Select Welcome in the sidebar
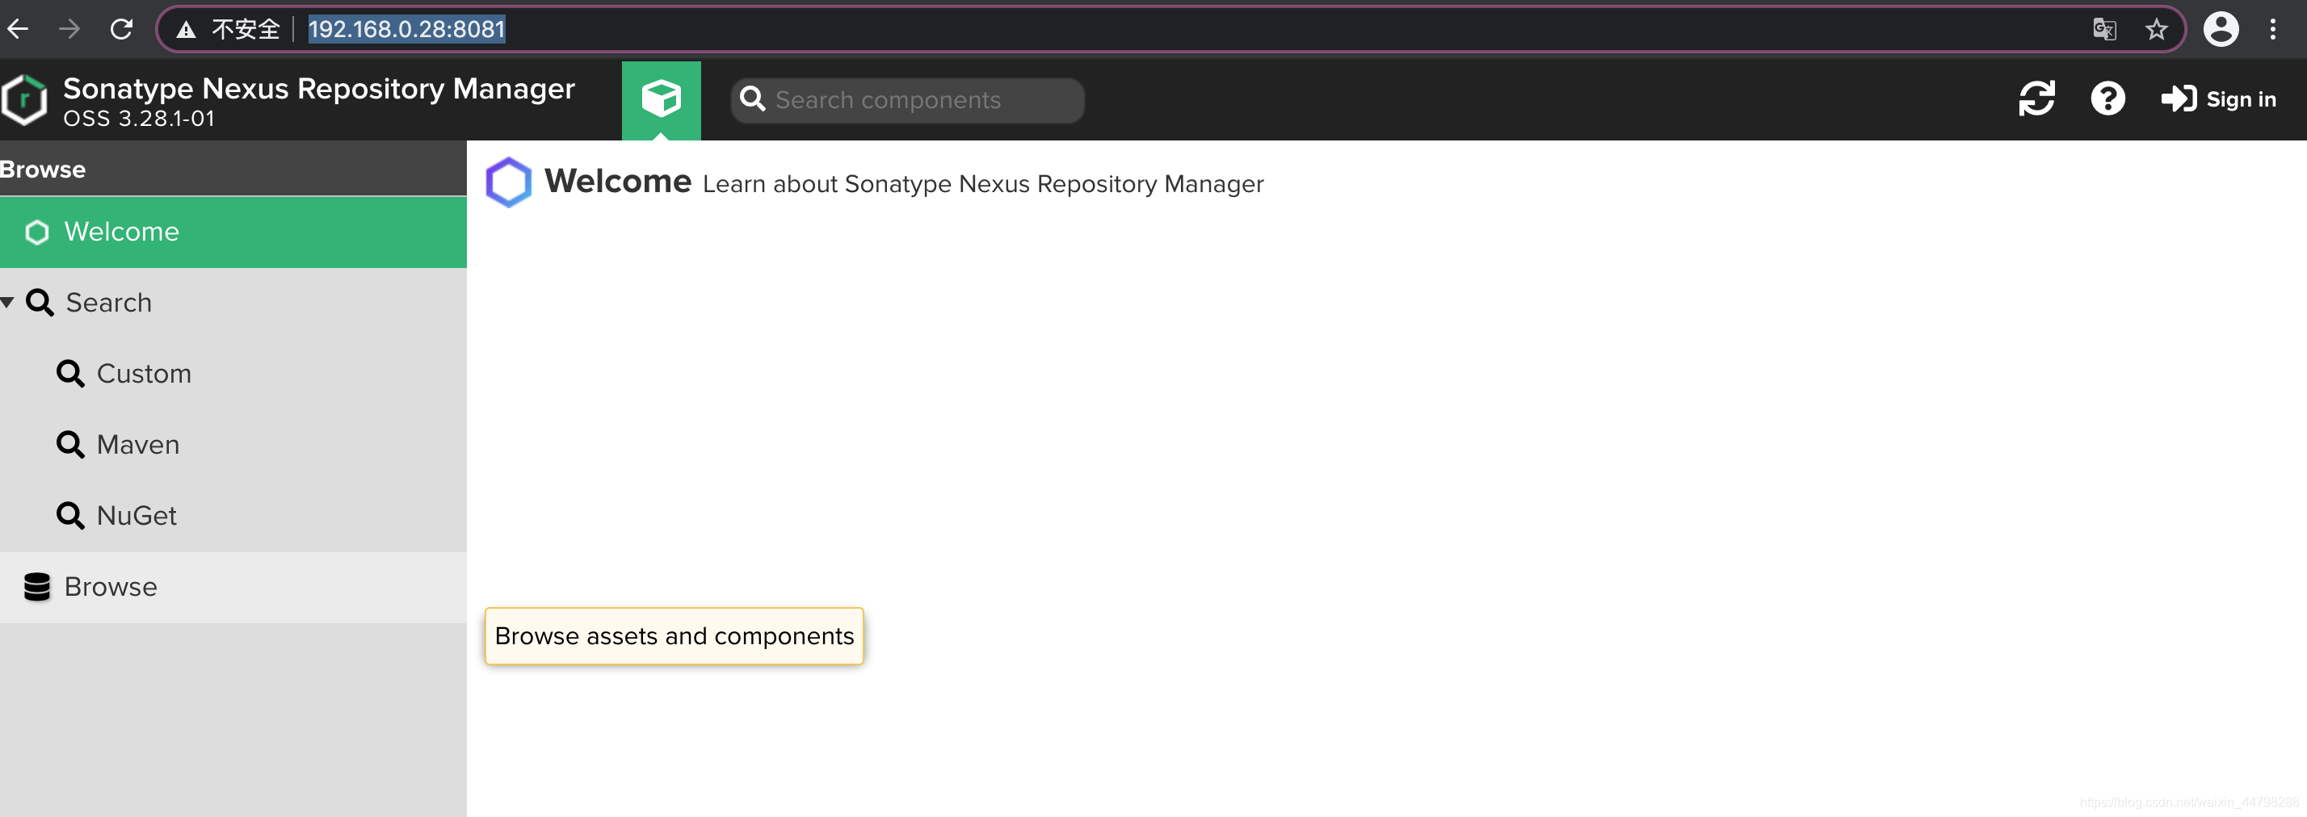The width and height of the screenshot is (2307, 817). click(233, 232)
